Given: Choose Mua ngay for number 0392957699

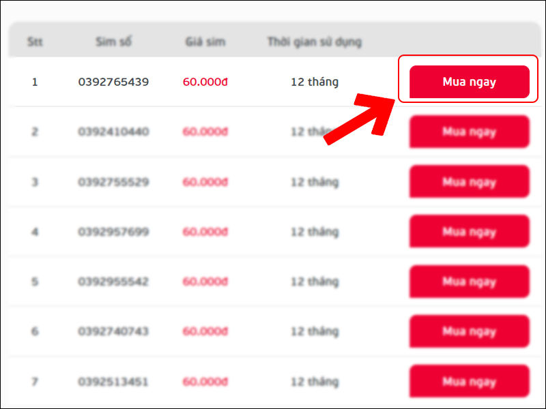Looking at the screenshot, I should pos(470,231).
